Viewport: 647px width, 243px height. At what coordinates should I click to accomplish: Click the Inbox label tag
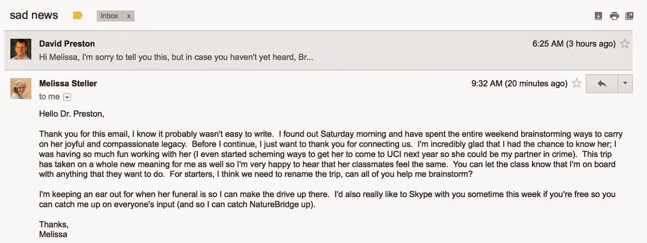(x=109, y=16)
